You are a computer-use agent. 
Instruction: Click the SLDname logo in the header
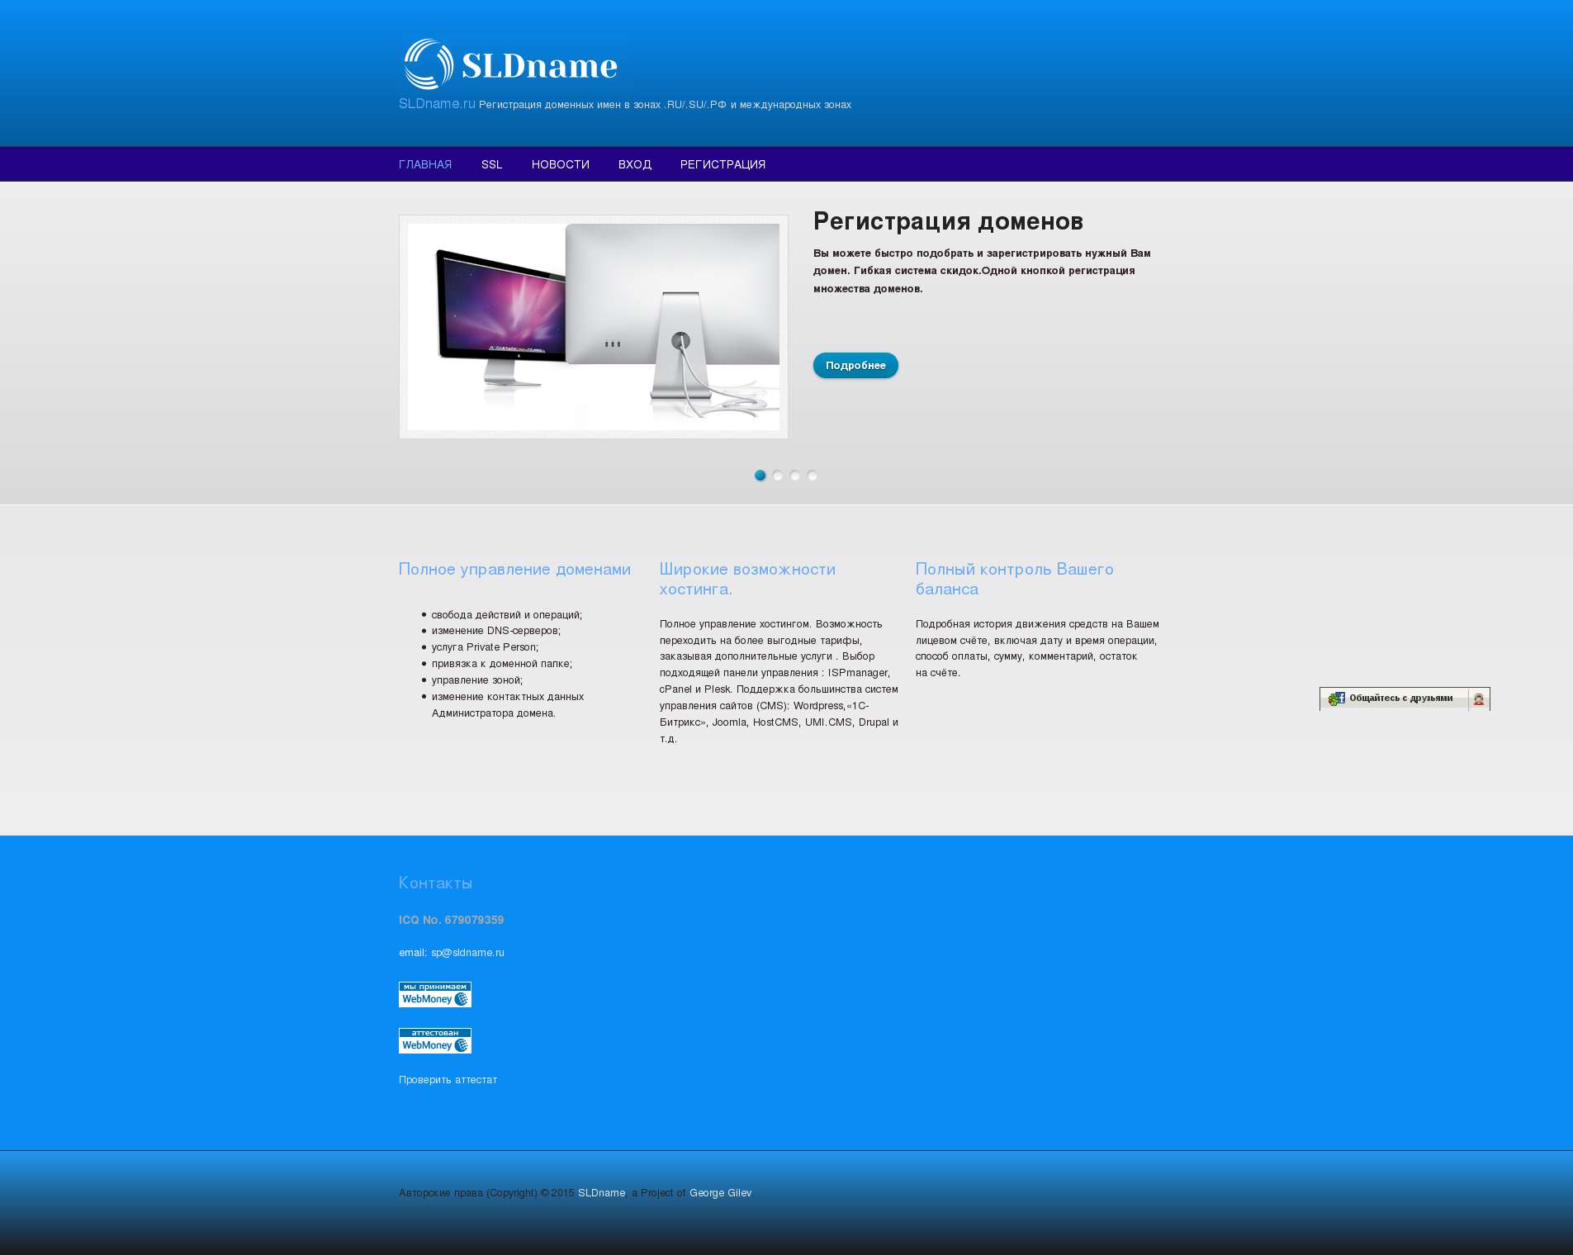(x=509, y=64)
